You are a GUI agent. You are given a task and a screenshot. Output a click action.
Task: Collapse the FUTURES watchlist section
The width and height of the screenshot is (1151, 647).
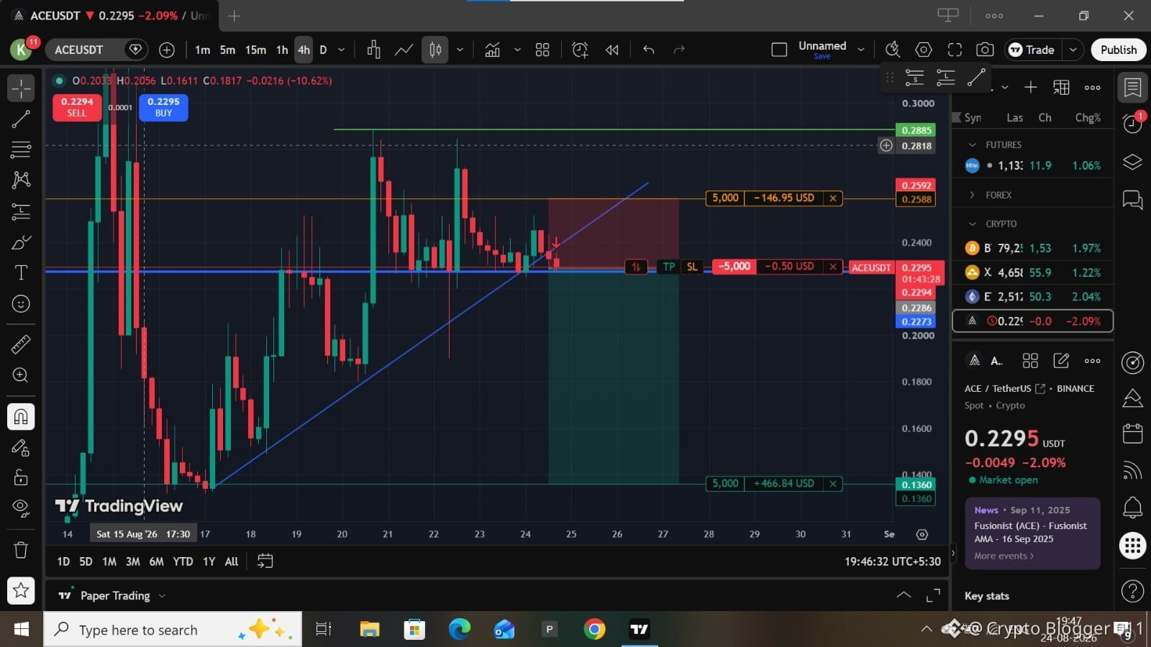click(x=973, y=144)
